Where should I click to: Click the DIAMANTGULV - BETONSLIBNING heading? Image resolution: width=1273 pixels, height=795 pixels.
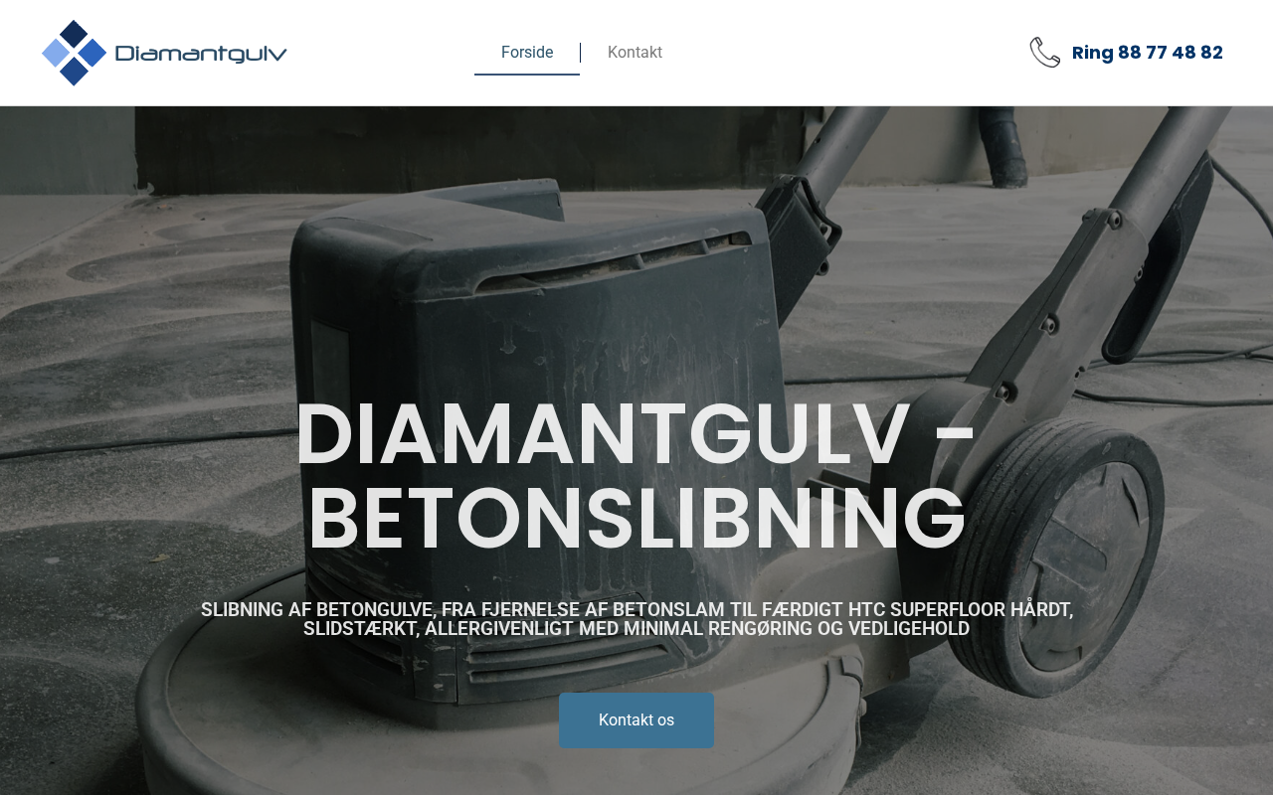pyautogui.click(x=636, y=477)
